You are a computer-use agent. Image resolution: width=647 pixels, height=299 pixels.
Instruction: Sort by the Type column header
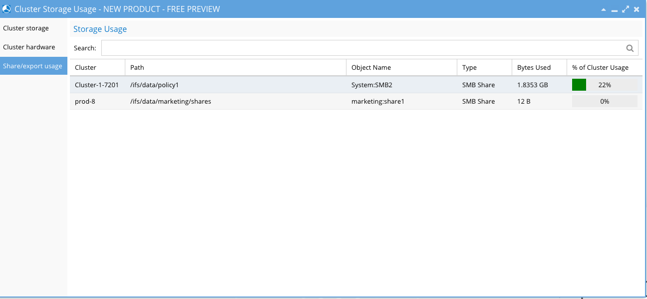485,68
